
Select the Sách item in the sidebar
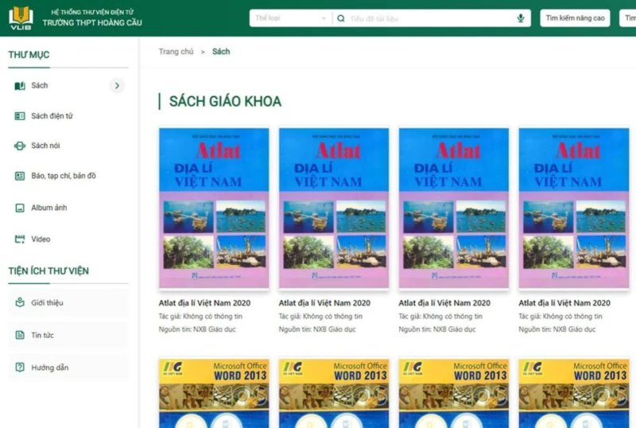40,86
